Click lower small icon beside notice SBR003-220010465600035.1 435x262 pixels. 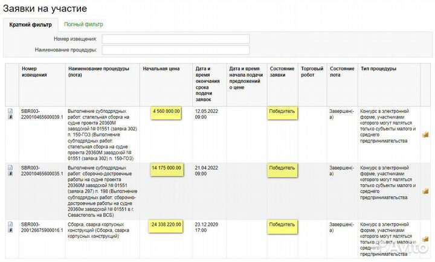coord(10,173)
